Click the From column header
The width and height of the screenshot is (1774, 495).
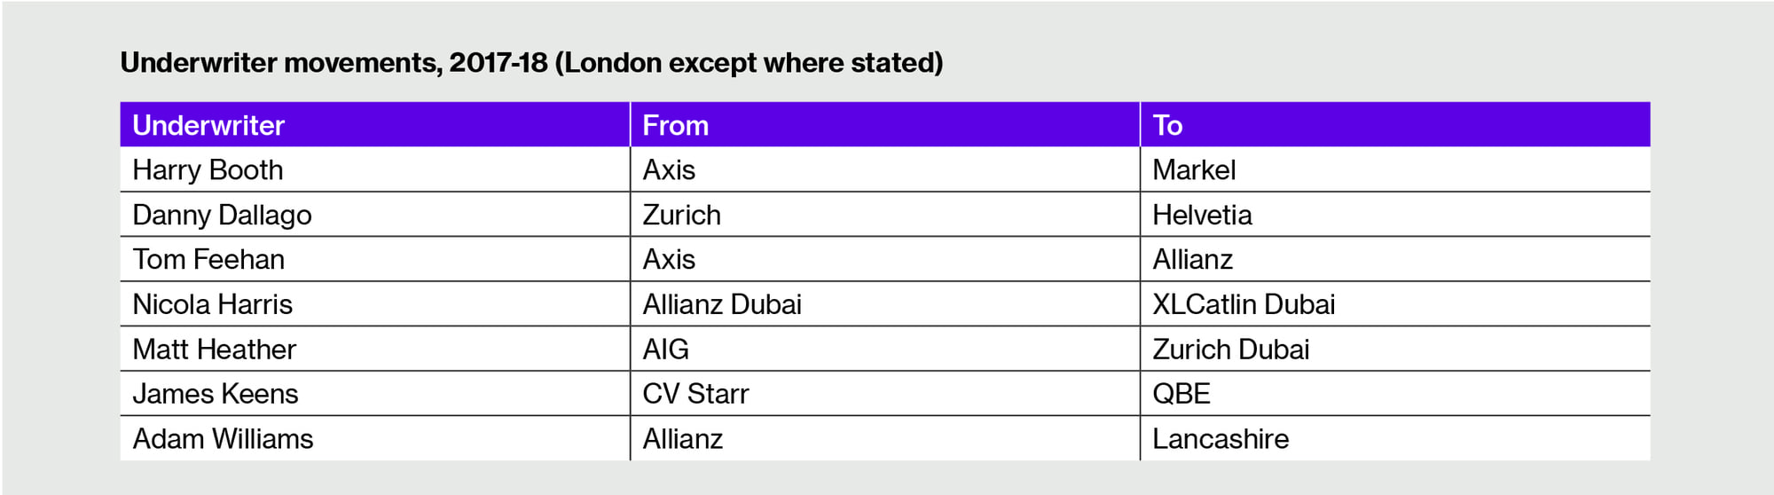pyautogui.click(x=884, y=124)
